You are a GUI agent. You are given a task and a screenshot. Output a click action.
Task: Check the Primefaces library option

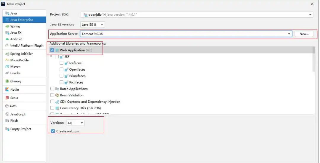click(61, 76)
